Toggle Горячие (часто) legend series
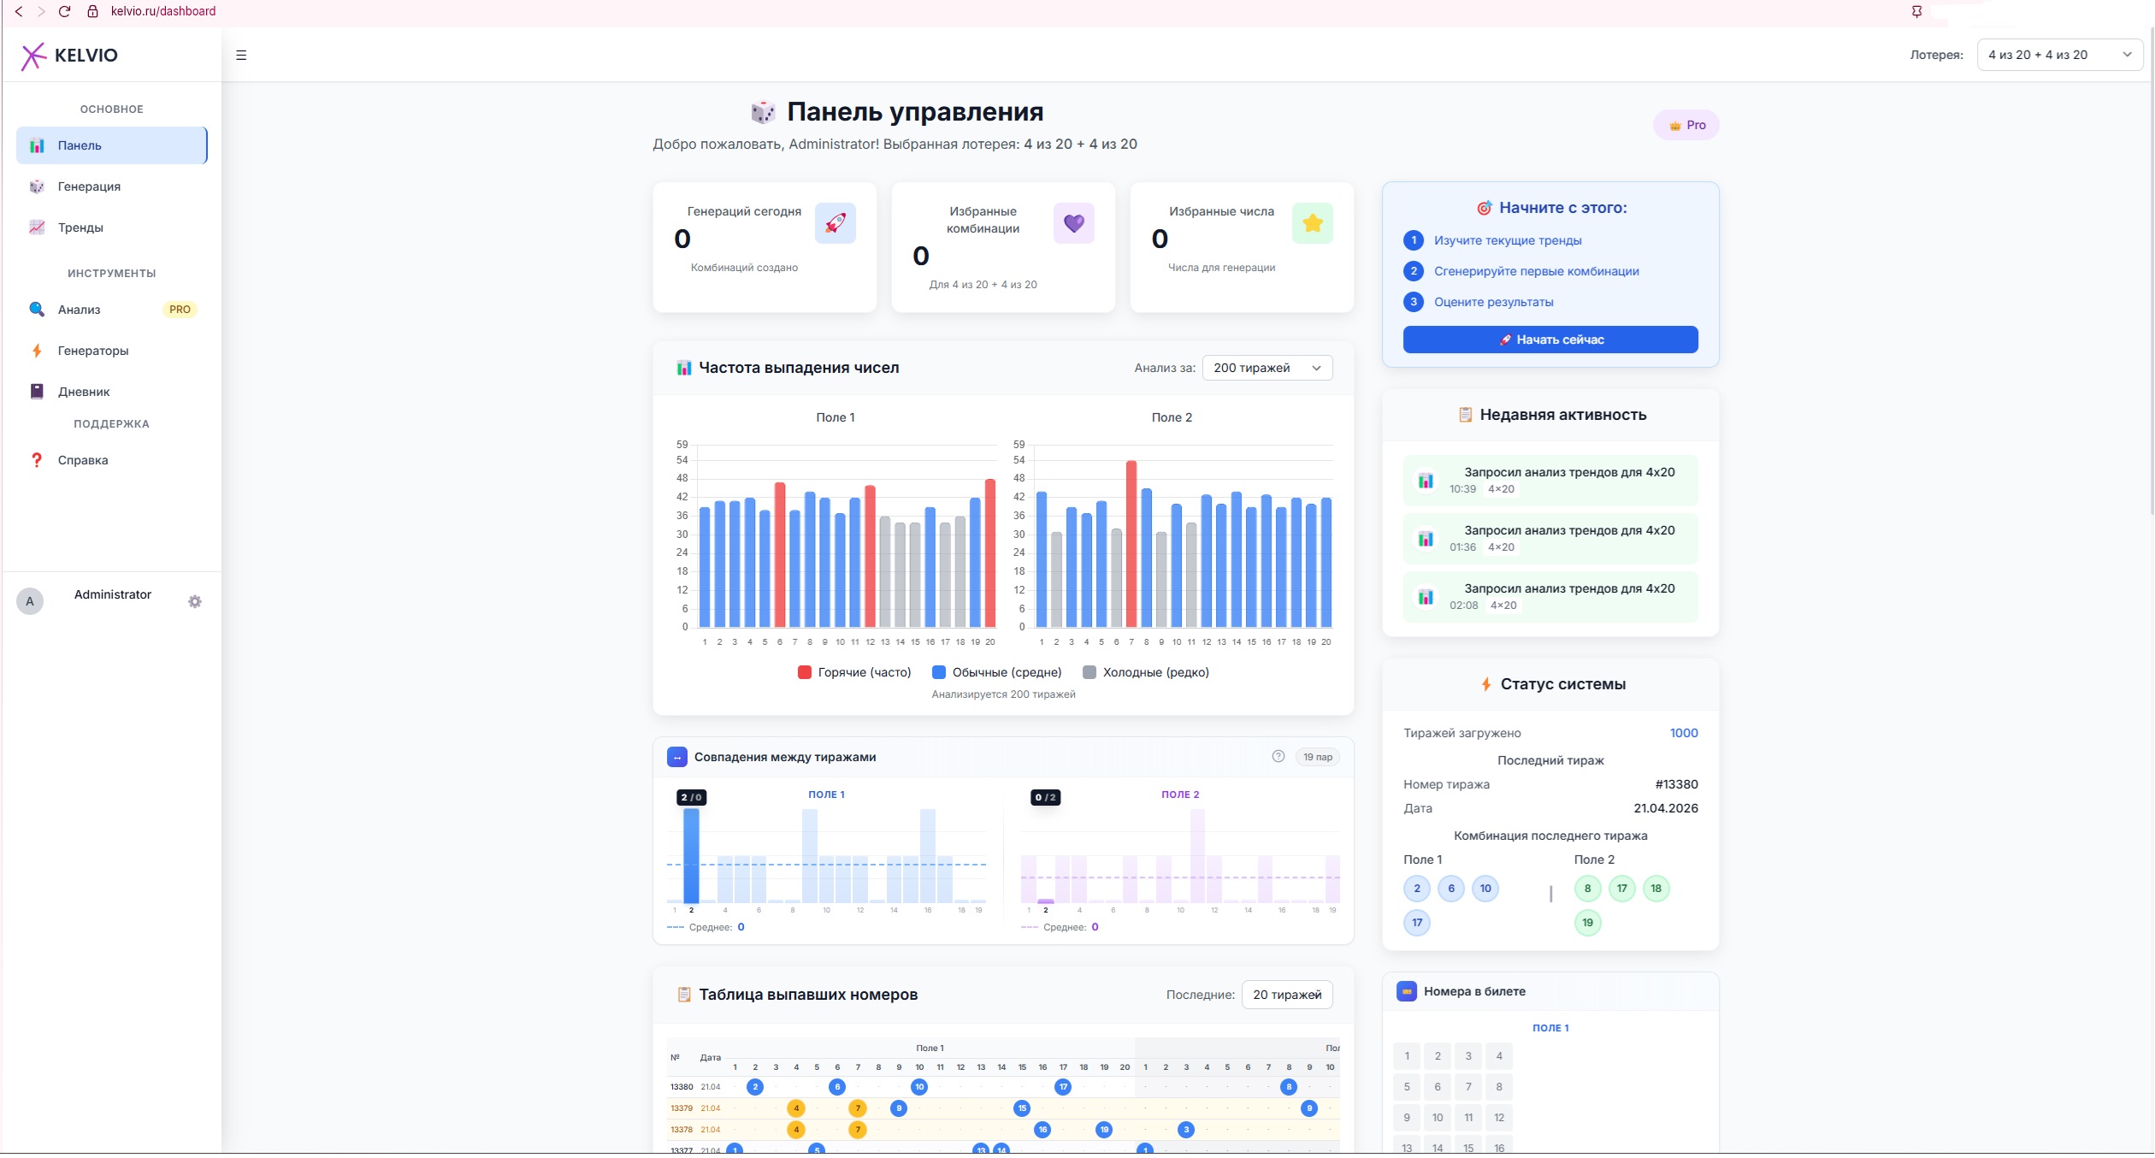This screenshot has height=1158, width=2155. [853, 673]
